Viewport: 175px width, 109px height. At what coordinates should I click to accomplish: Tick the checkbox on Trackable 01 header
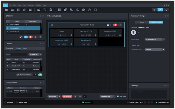pos(52,25)
